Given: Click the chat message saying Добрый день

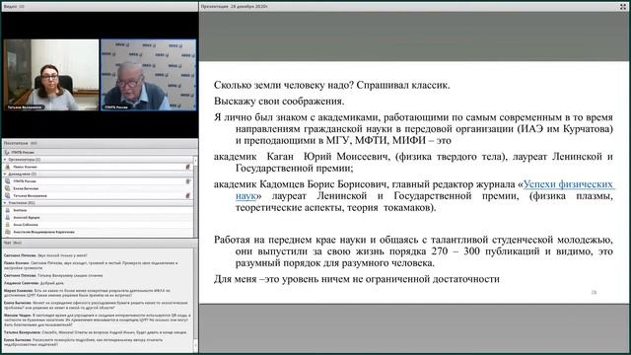Looking at the screenshot, I should click(34, 283).
